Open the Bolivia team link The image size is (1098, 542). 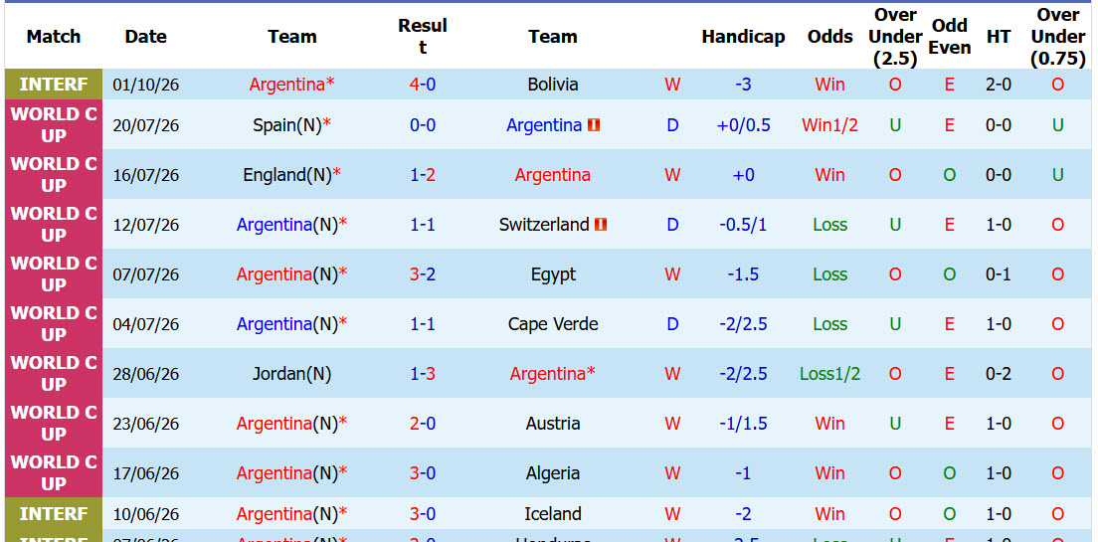pos(553,85)
